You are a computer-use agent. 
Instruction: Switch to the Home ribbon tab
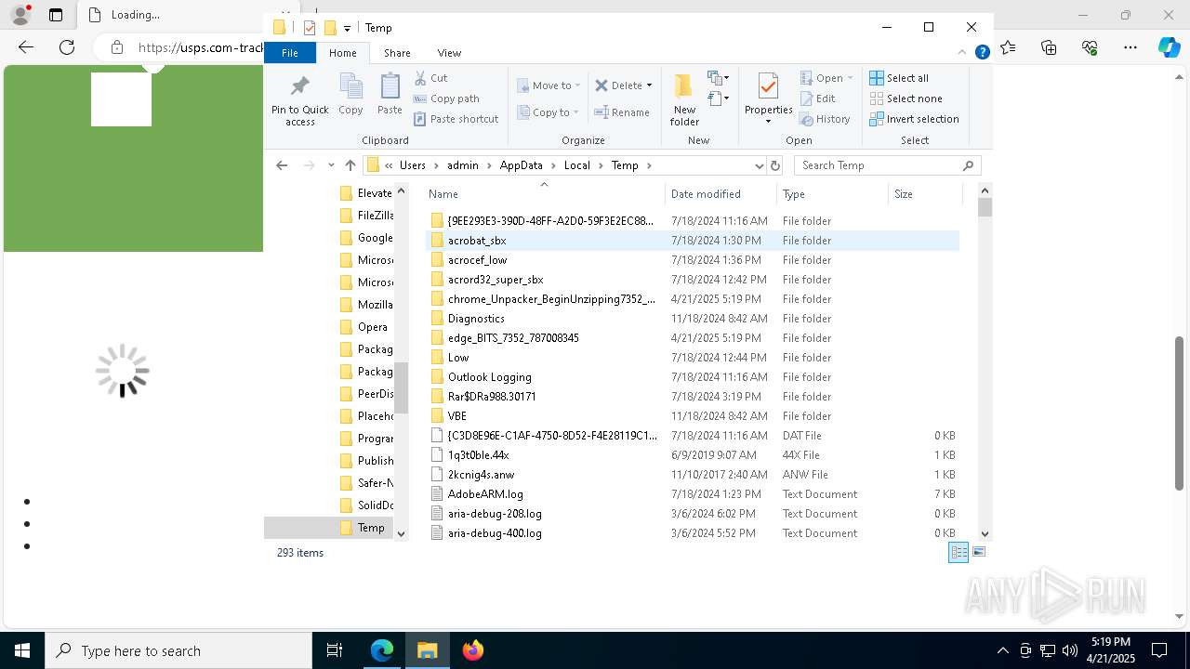[x=343, y=53]
